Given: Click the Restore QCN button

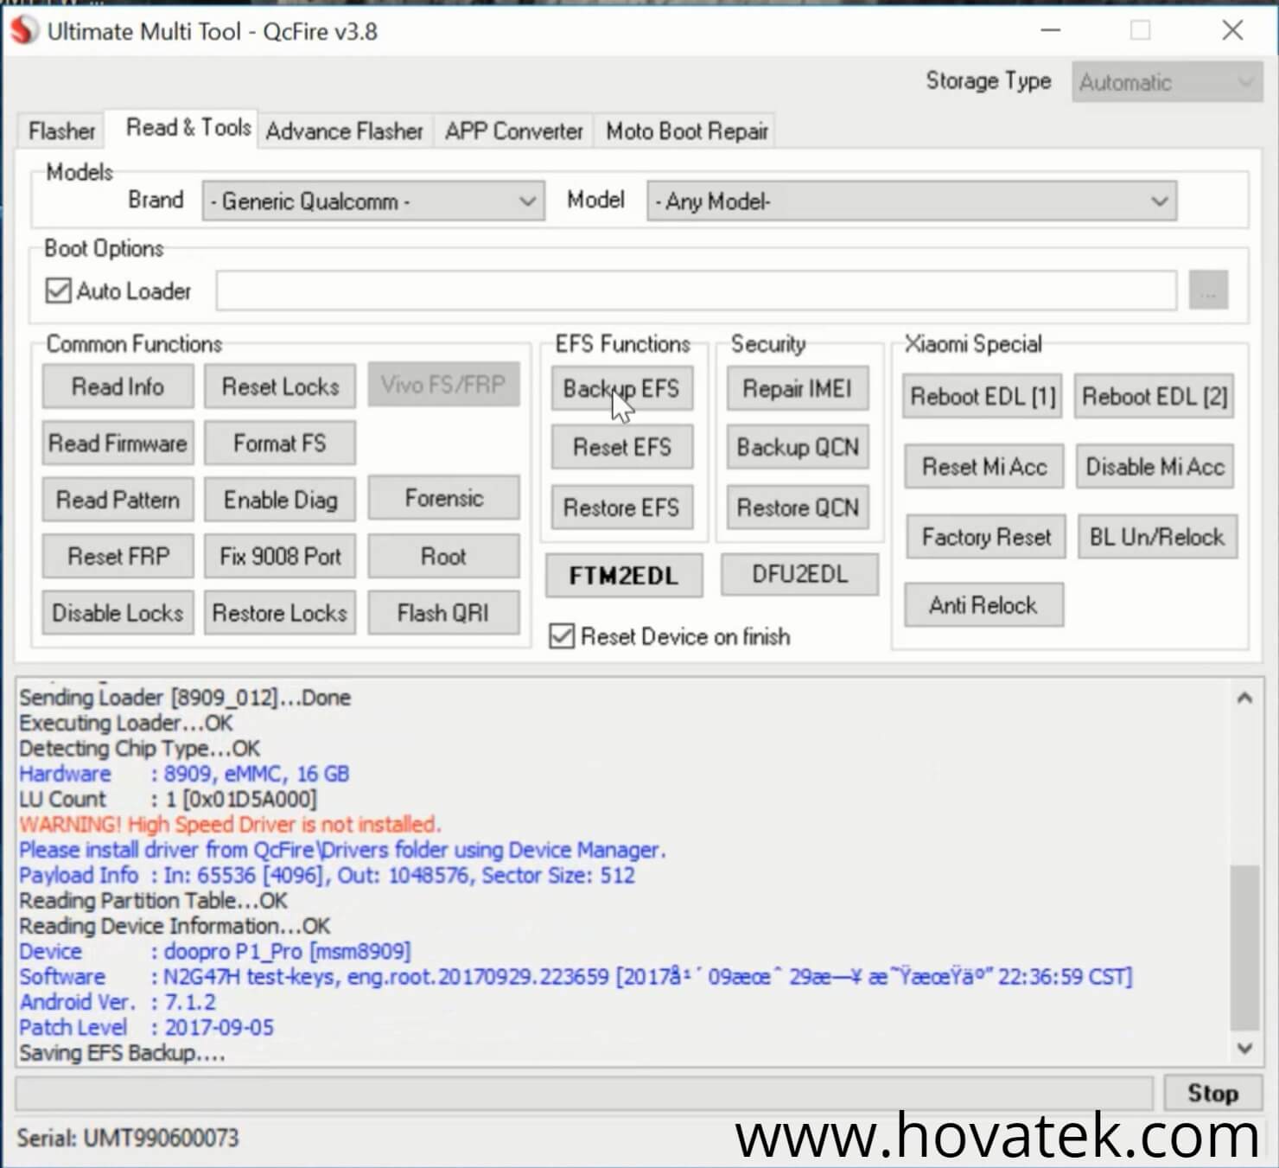Looking at the screenshot, I should point(798,507).
